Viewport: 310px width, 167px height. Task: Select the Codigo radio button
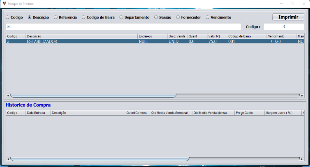[x=8, y=18]
